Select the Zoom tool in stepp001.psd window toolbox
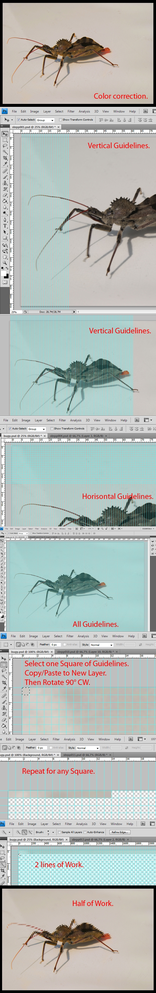156x993 pixels. coord(5,263)
